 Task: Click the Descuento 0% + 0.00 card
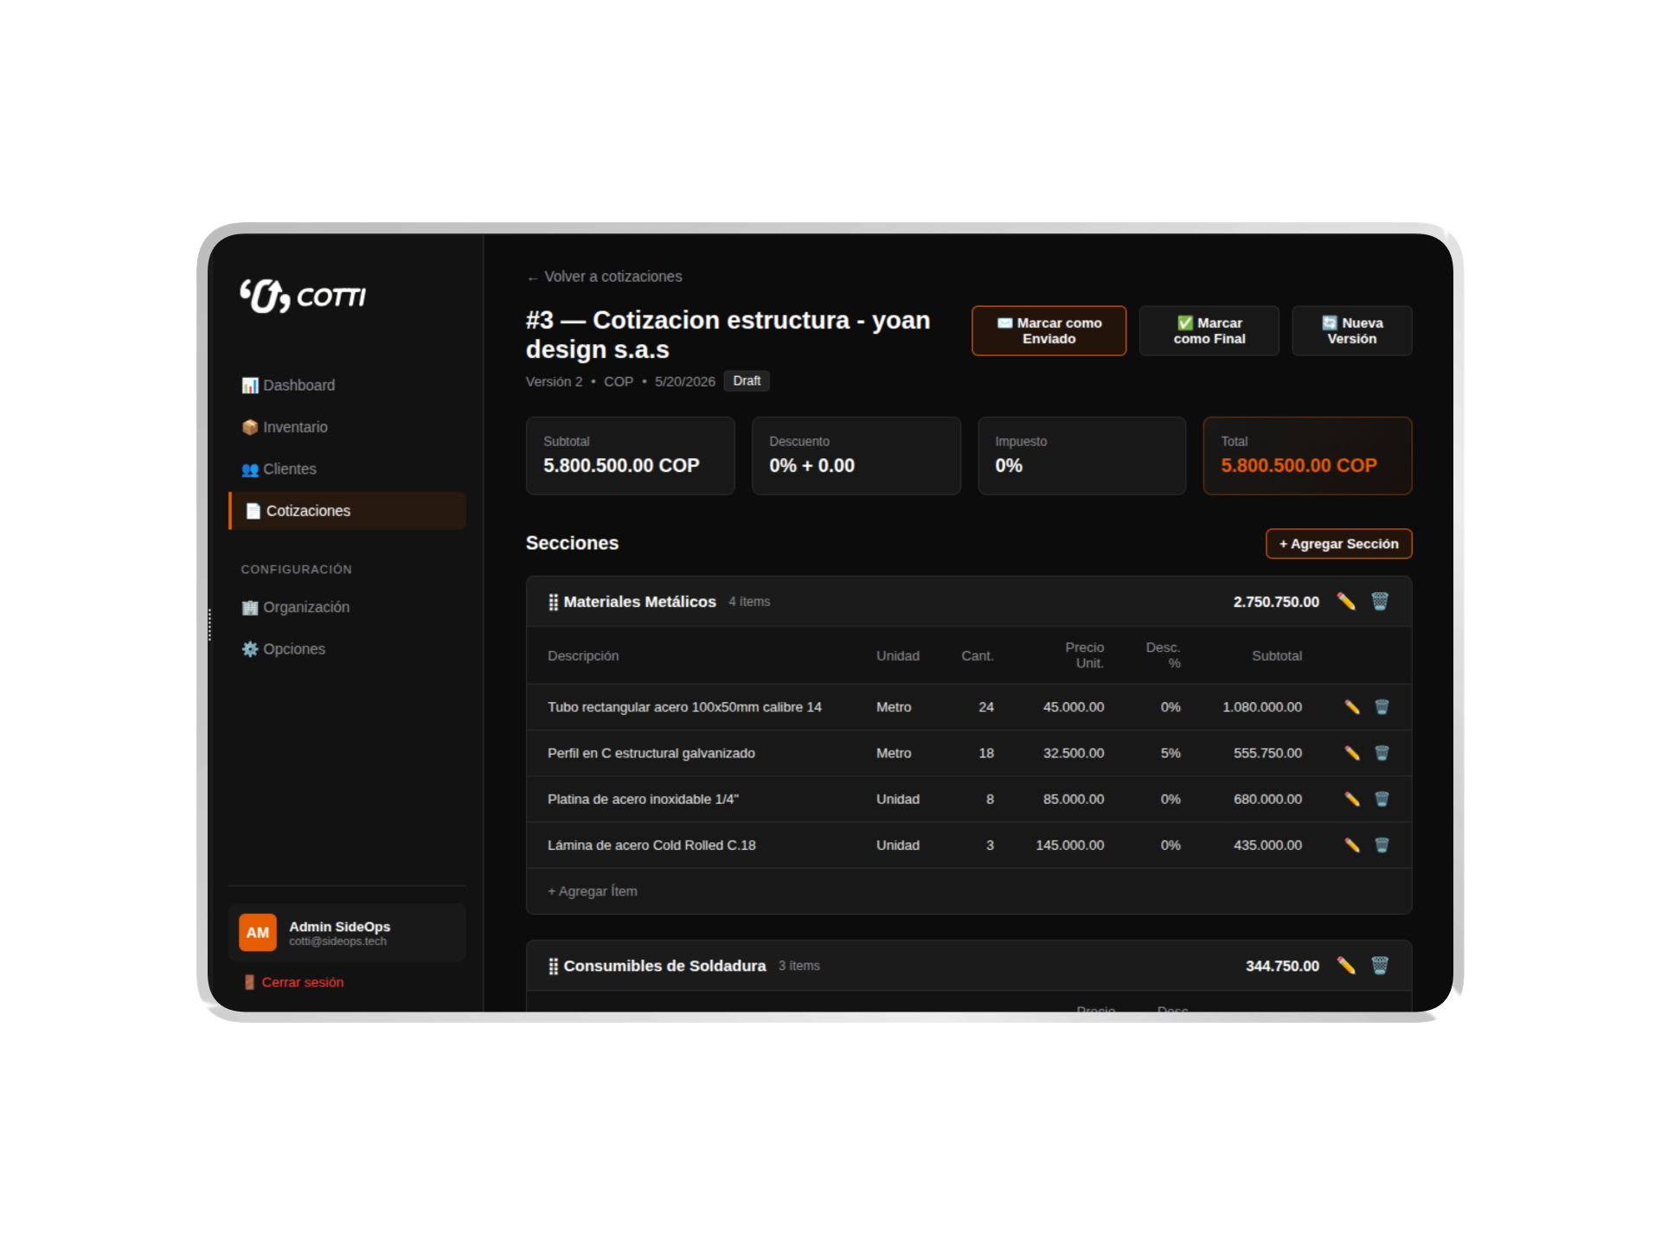856,456
